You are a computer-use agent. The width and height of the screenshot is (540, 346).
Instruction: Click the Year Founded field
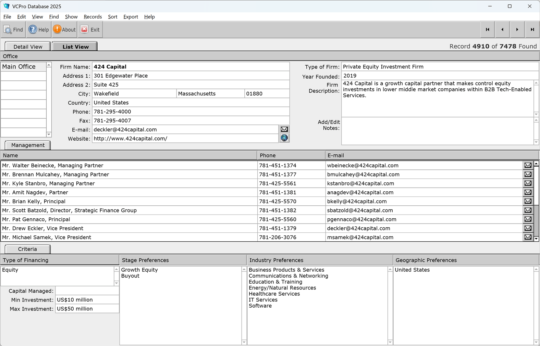[440, 76]
